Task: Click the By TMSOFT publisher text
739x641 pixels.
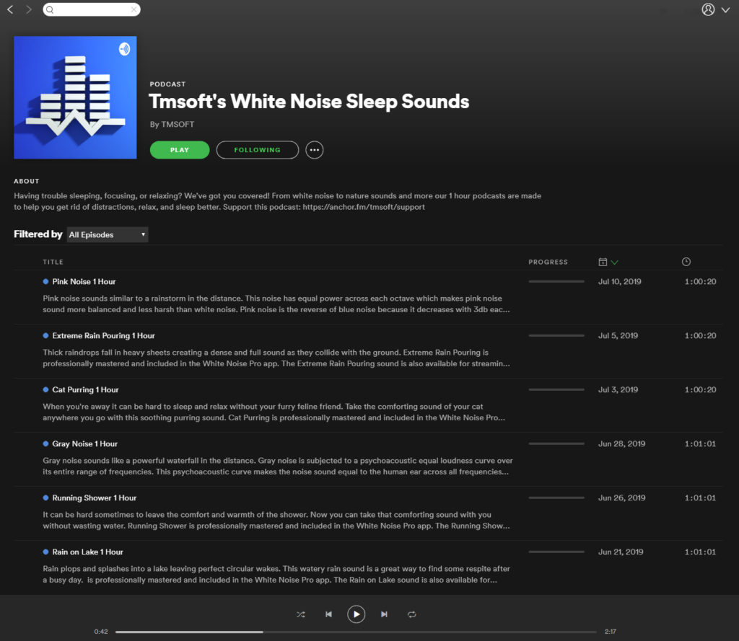Action: (172, 124)
